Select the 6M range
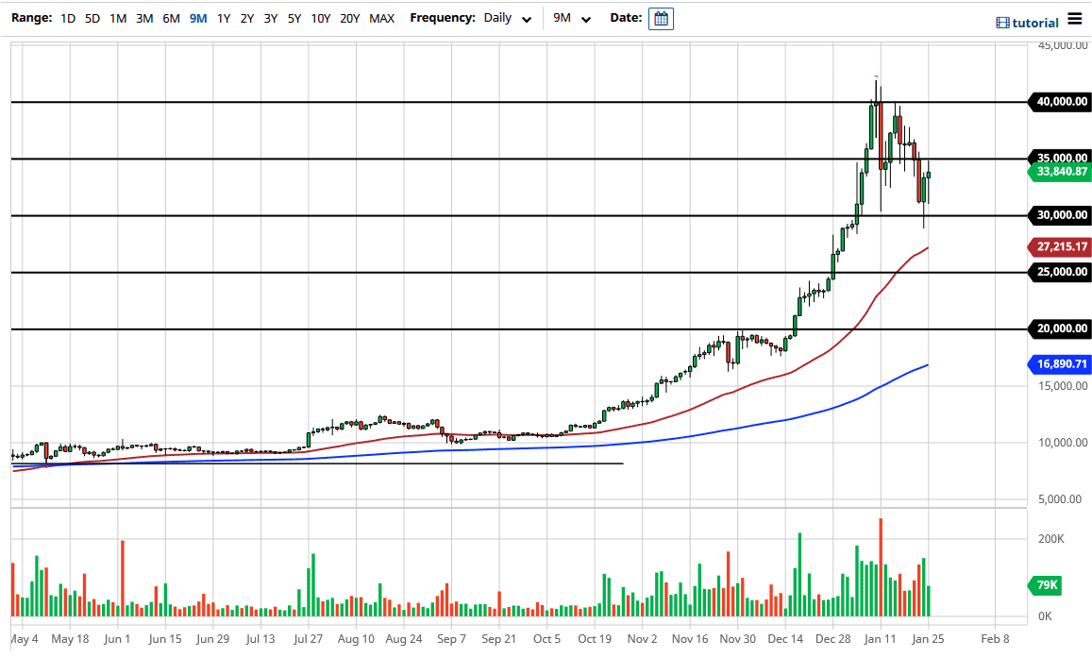1092x657 pixels. 171,18
